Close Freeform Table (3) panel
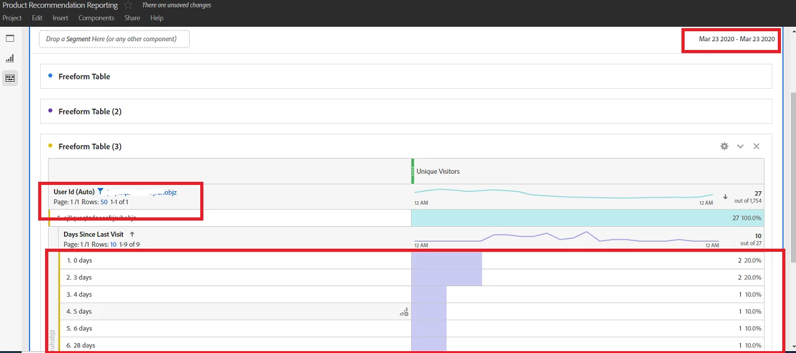Viewport: 796px width, 353px height. 756,146
